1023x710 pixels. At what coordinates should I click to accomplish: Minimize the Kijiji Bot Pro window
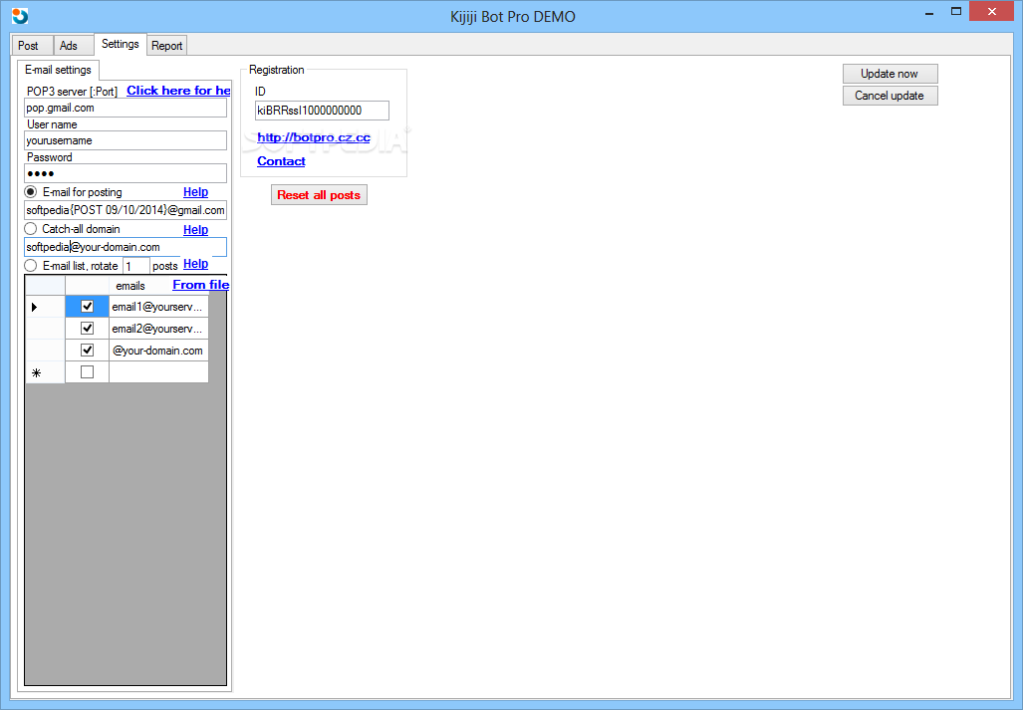(929, 12)
